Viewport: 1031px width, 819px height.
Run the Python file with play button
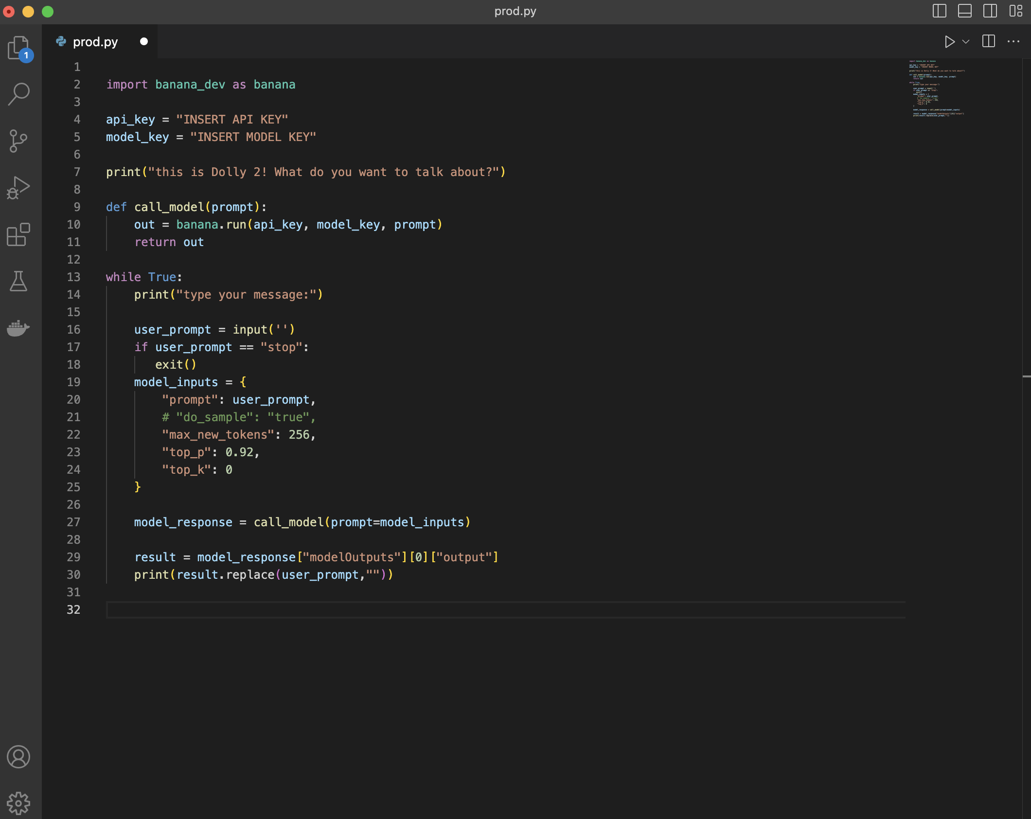pos(949,42)
